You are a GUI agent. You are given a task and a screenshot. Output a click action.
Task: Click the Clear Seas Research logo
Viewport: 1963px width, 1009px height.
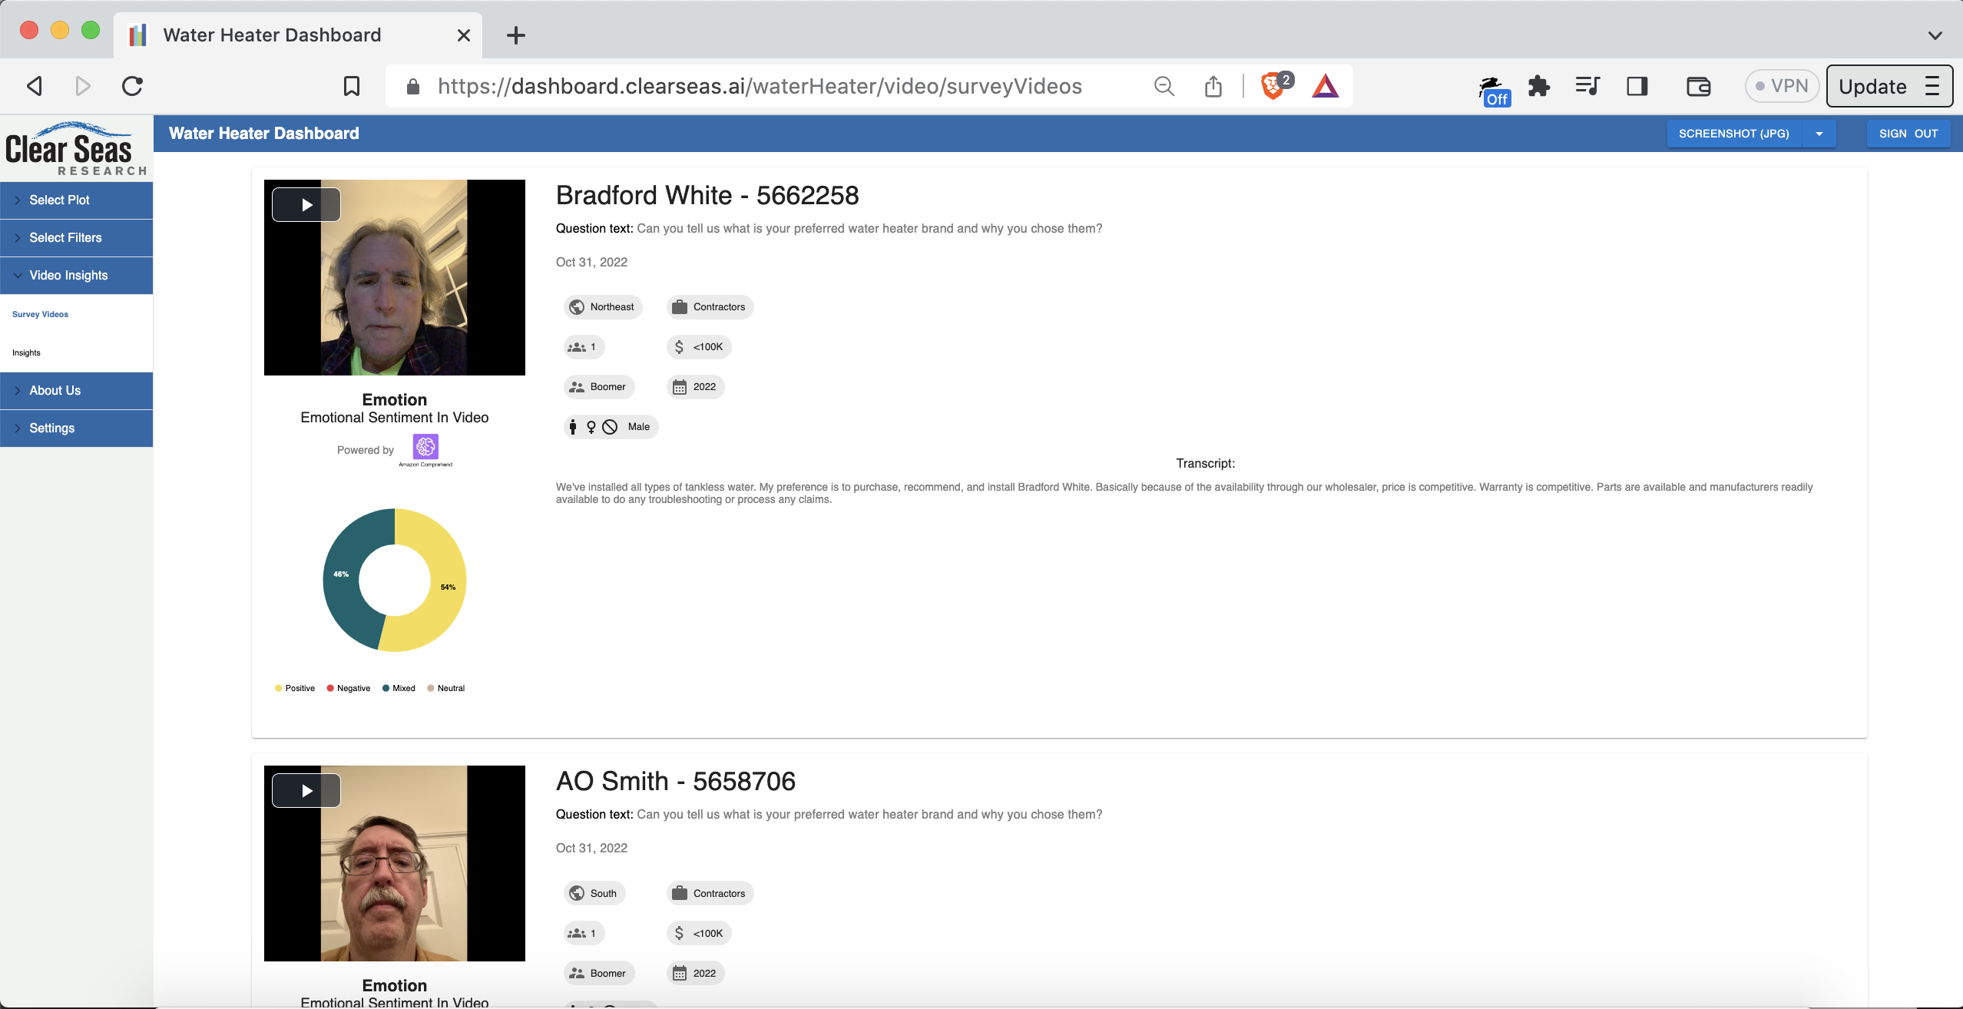click(x=74, y=147)
